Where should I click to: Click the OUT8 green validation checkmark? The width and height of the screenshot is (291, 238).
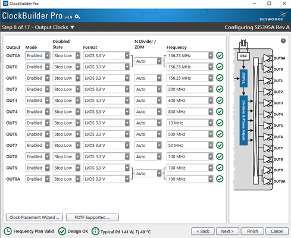point(220,156)
